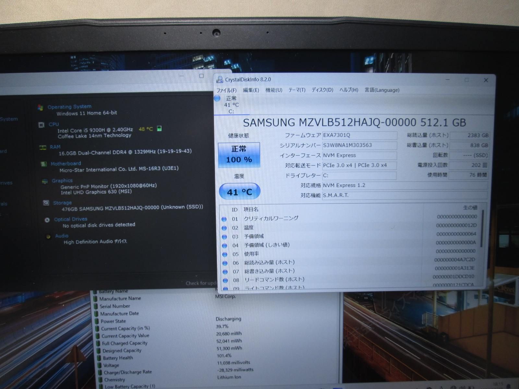The width and height of the screenshot is (519, 389).
Task: Open the Graphics section link in Speccy
Action: click(62, 181)
